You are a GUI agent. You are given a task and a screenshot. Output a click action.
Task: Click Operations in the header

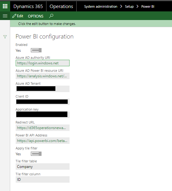[61, 6]
